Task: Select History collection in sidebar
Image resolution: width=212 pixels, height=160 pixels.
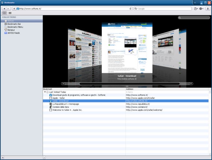Action: coord(22,21)
